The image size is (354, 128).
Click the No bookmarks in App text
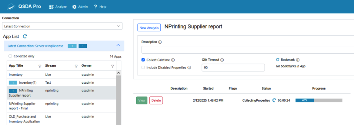(291, 66)
